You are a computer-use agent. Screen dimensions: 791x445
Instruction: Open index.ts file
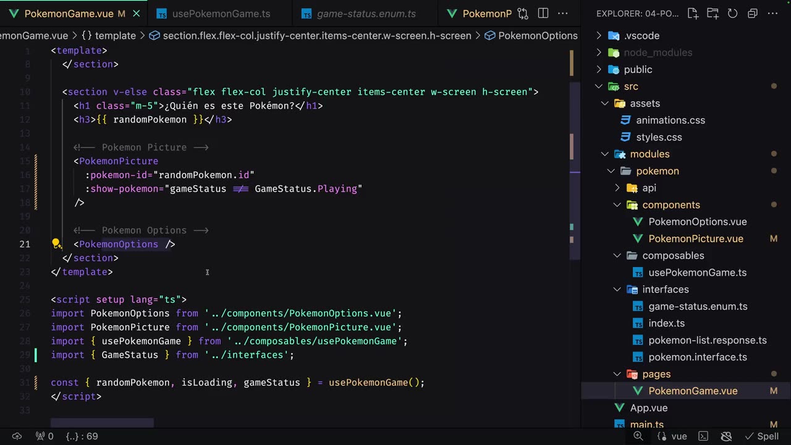click(x=666, y=323)
